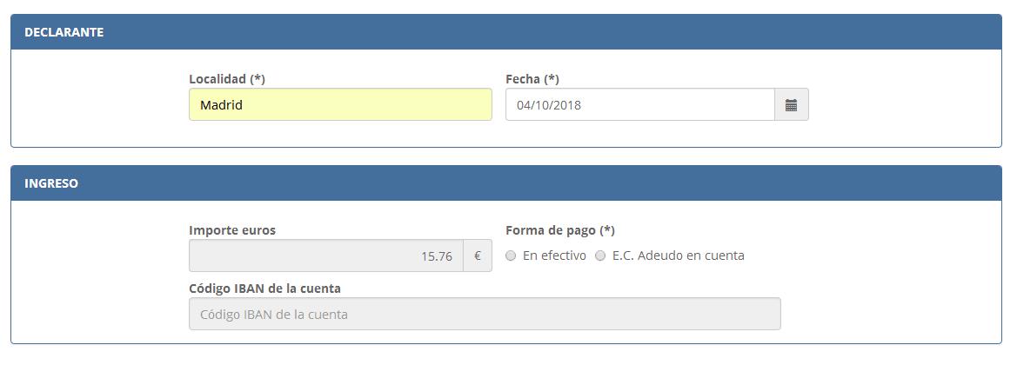This screenshot has width=1017, height=365.
Task: Click the Fecha date input field
Action: [x=639, y=105]
